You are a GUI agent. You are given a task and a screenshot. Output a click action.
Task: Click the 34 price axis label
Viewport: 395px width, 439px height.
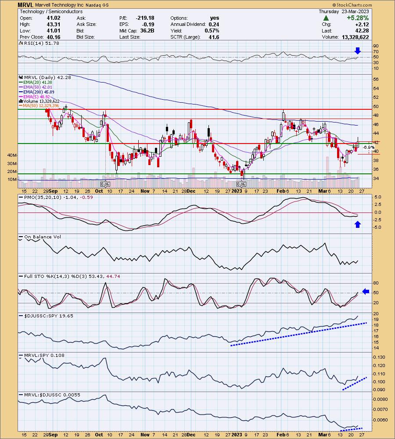point(376,178)
